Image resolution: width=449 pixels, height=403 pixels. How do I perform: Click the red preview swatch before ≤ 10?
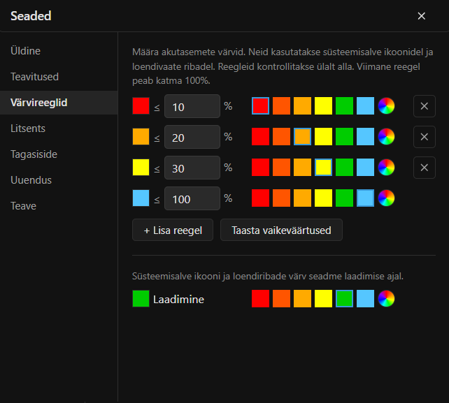point(141,106)
